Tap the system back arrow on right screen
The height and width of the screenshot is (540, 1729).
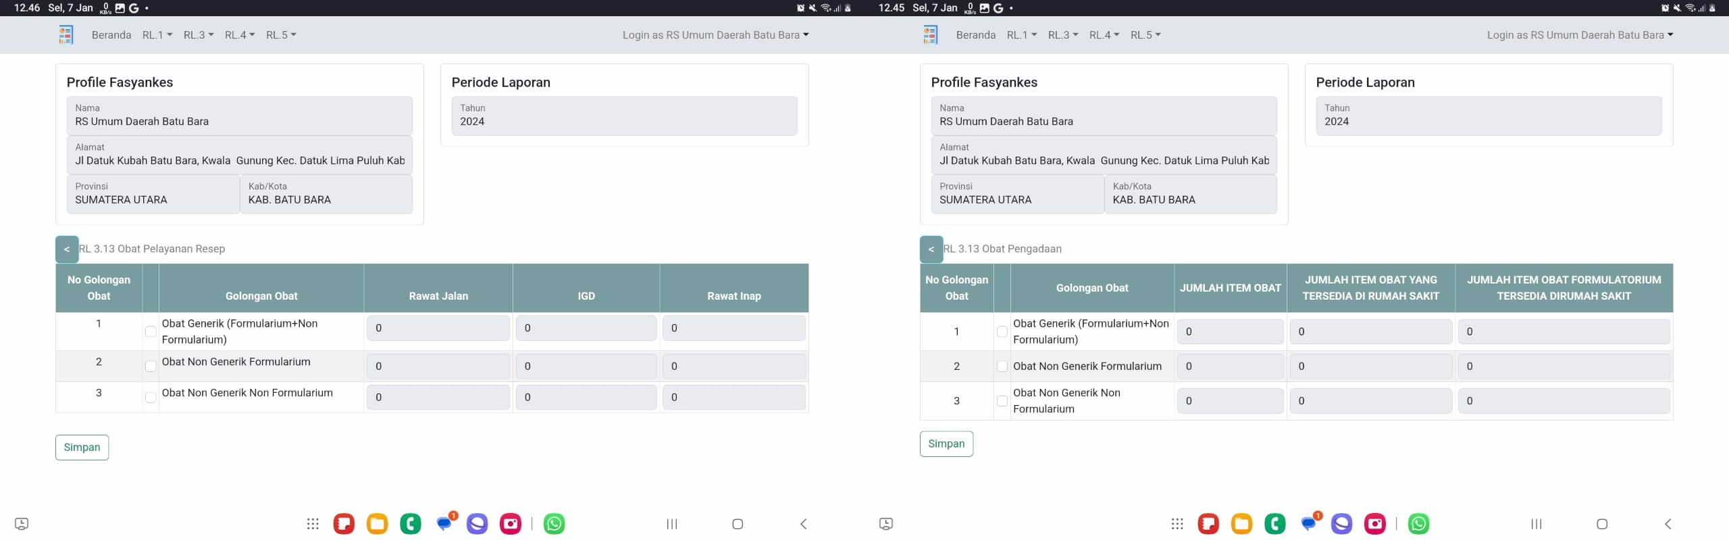[x=1668, y=524]
